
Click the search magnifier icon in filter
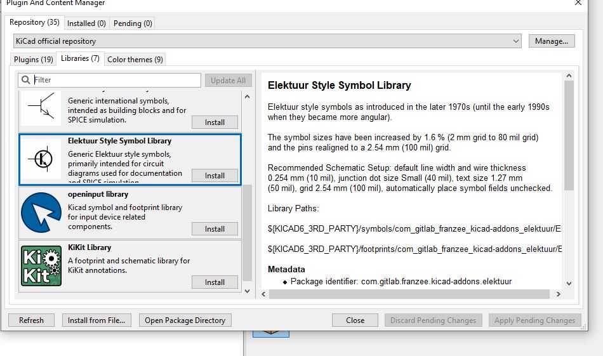point(26,79)
